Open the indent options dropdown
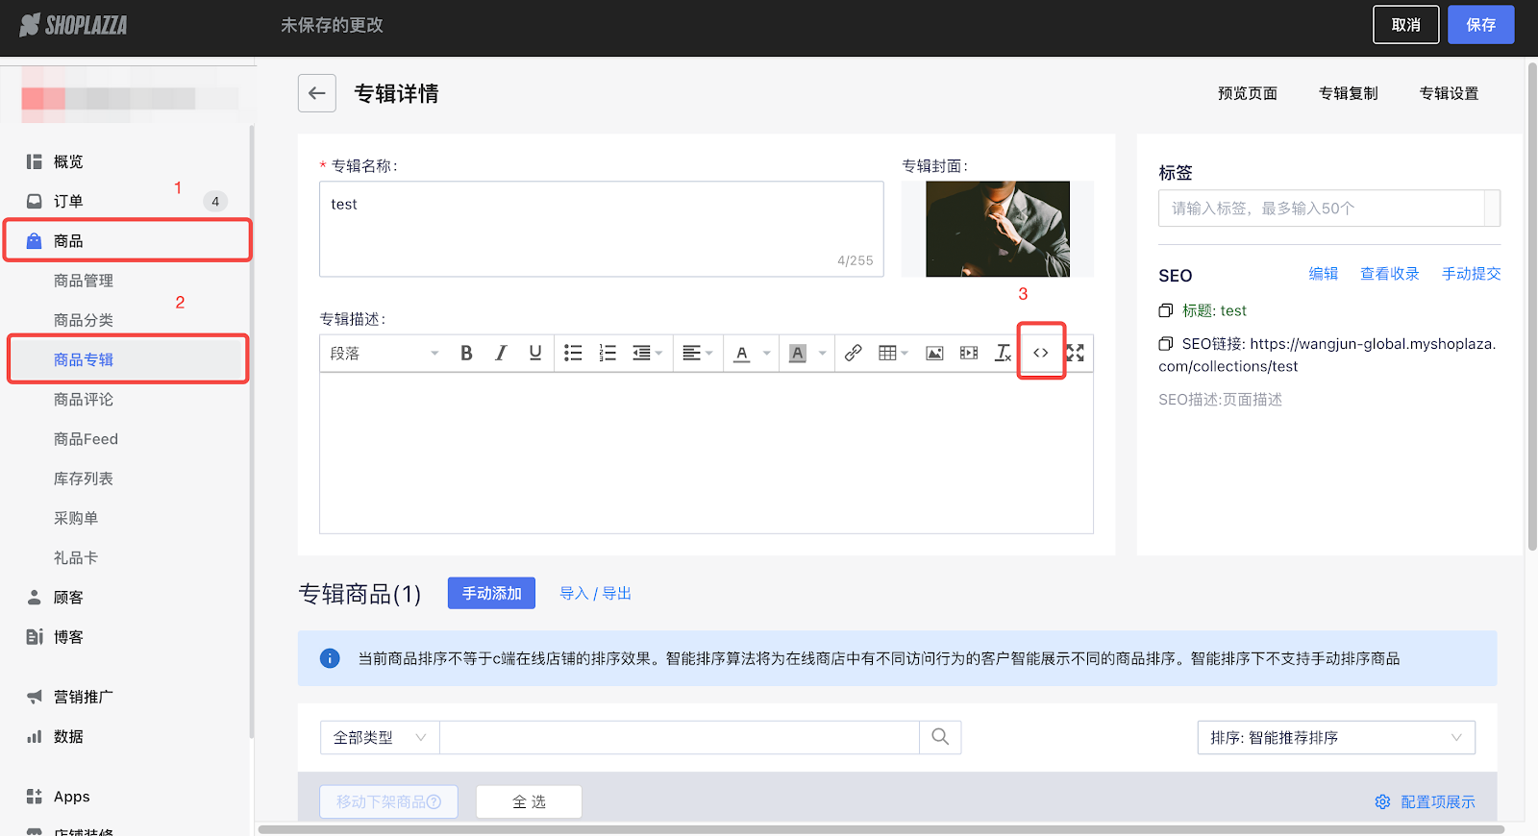 (x=648, y=353)
